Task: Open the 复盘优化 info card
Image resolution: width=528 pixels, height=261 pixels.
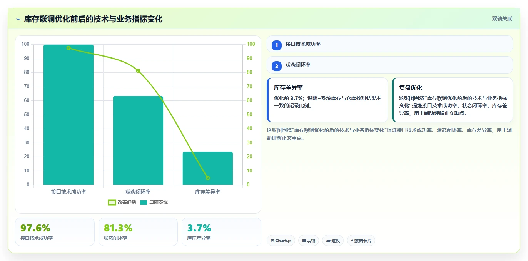Action: coord(452,100)
